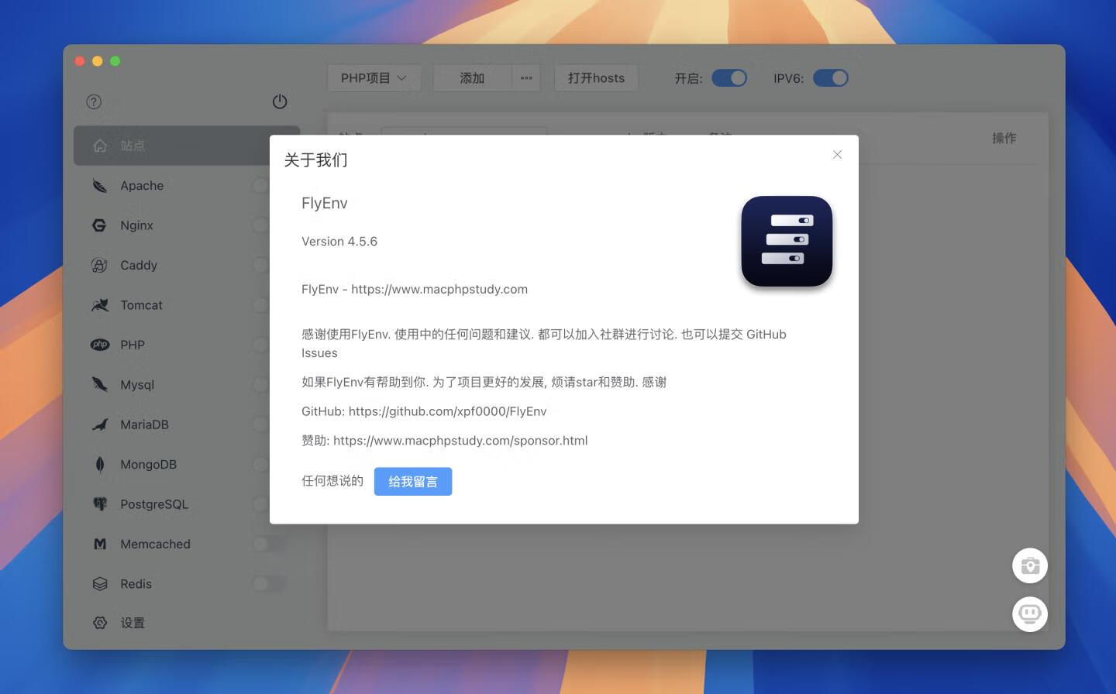Close the 关于我们 dialog
The width and height of the screenshot is (1116, 694).
pyautogui.click(x=837, y=155)
